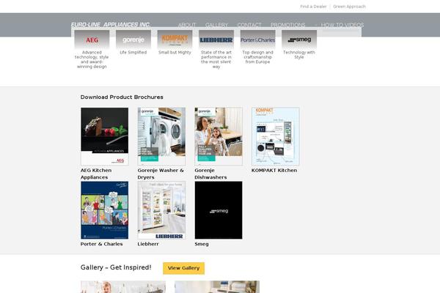The width and height of the screenshot is (440, 293).
Task: Open the KOMPAKT Kitchen brochure cover
Action: (x=276, y=136)
